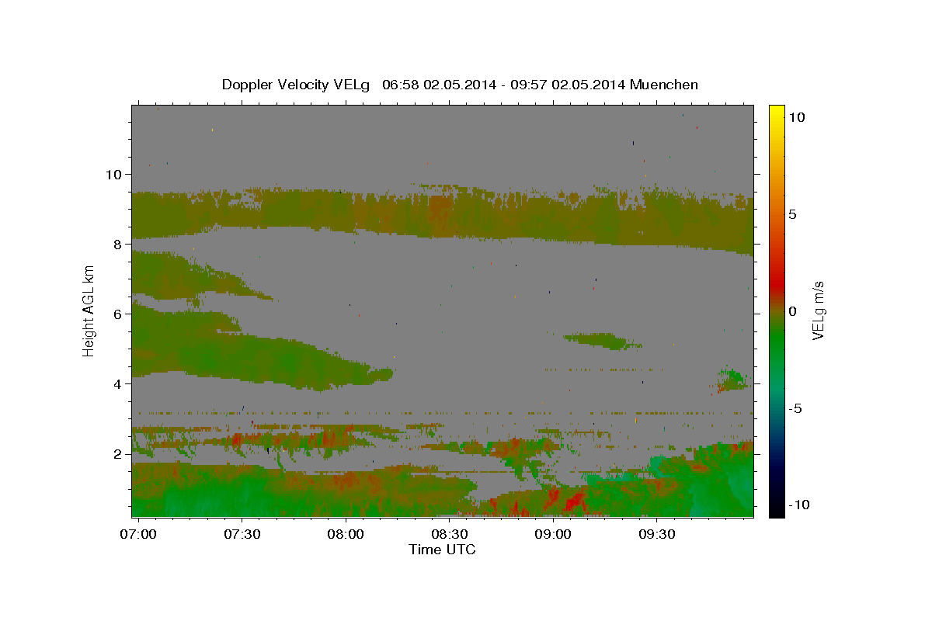Click the colorbar value label -5
This screenshot has width=932, height=621.
click(x=795, y=408)
